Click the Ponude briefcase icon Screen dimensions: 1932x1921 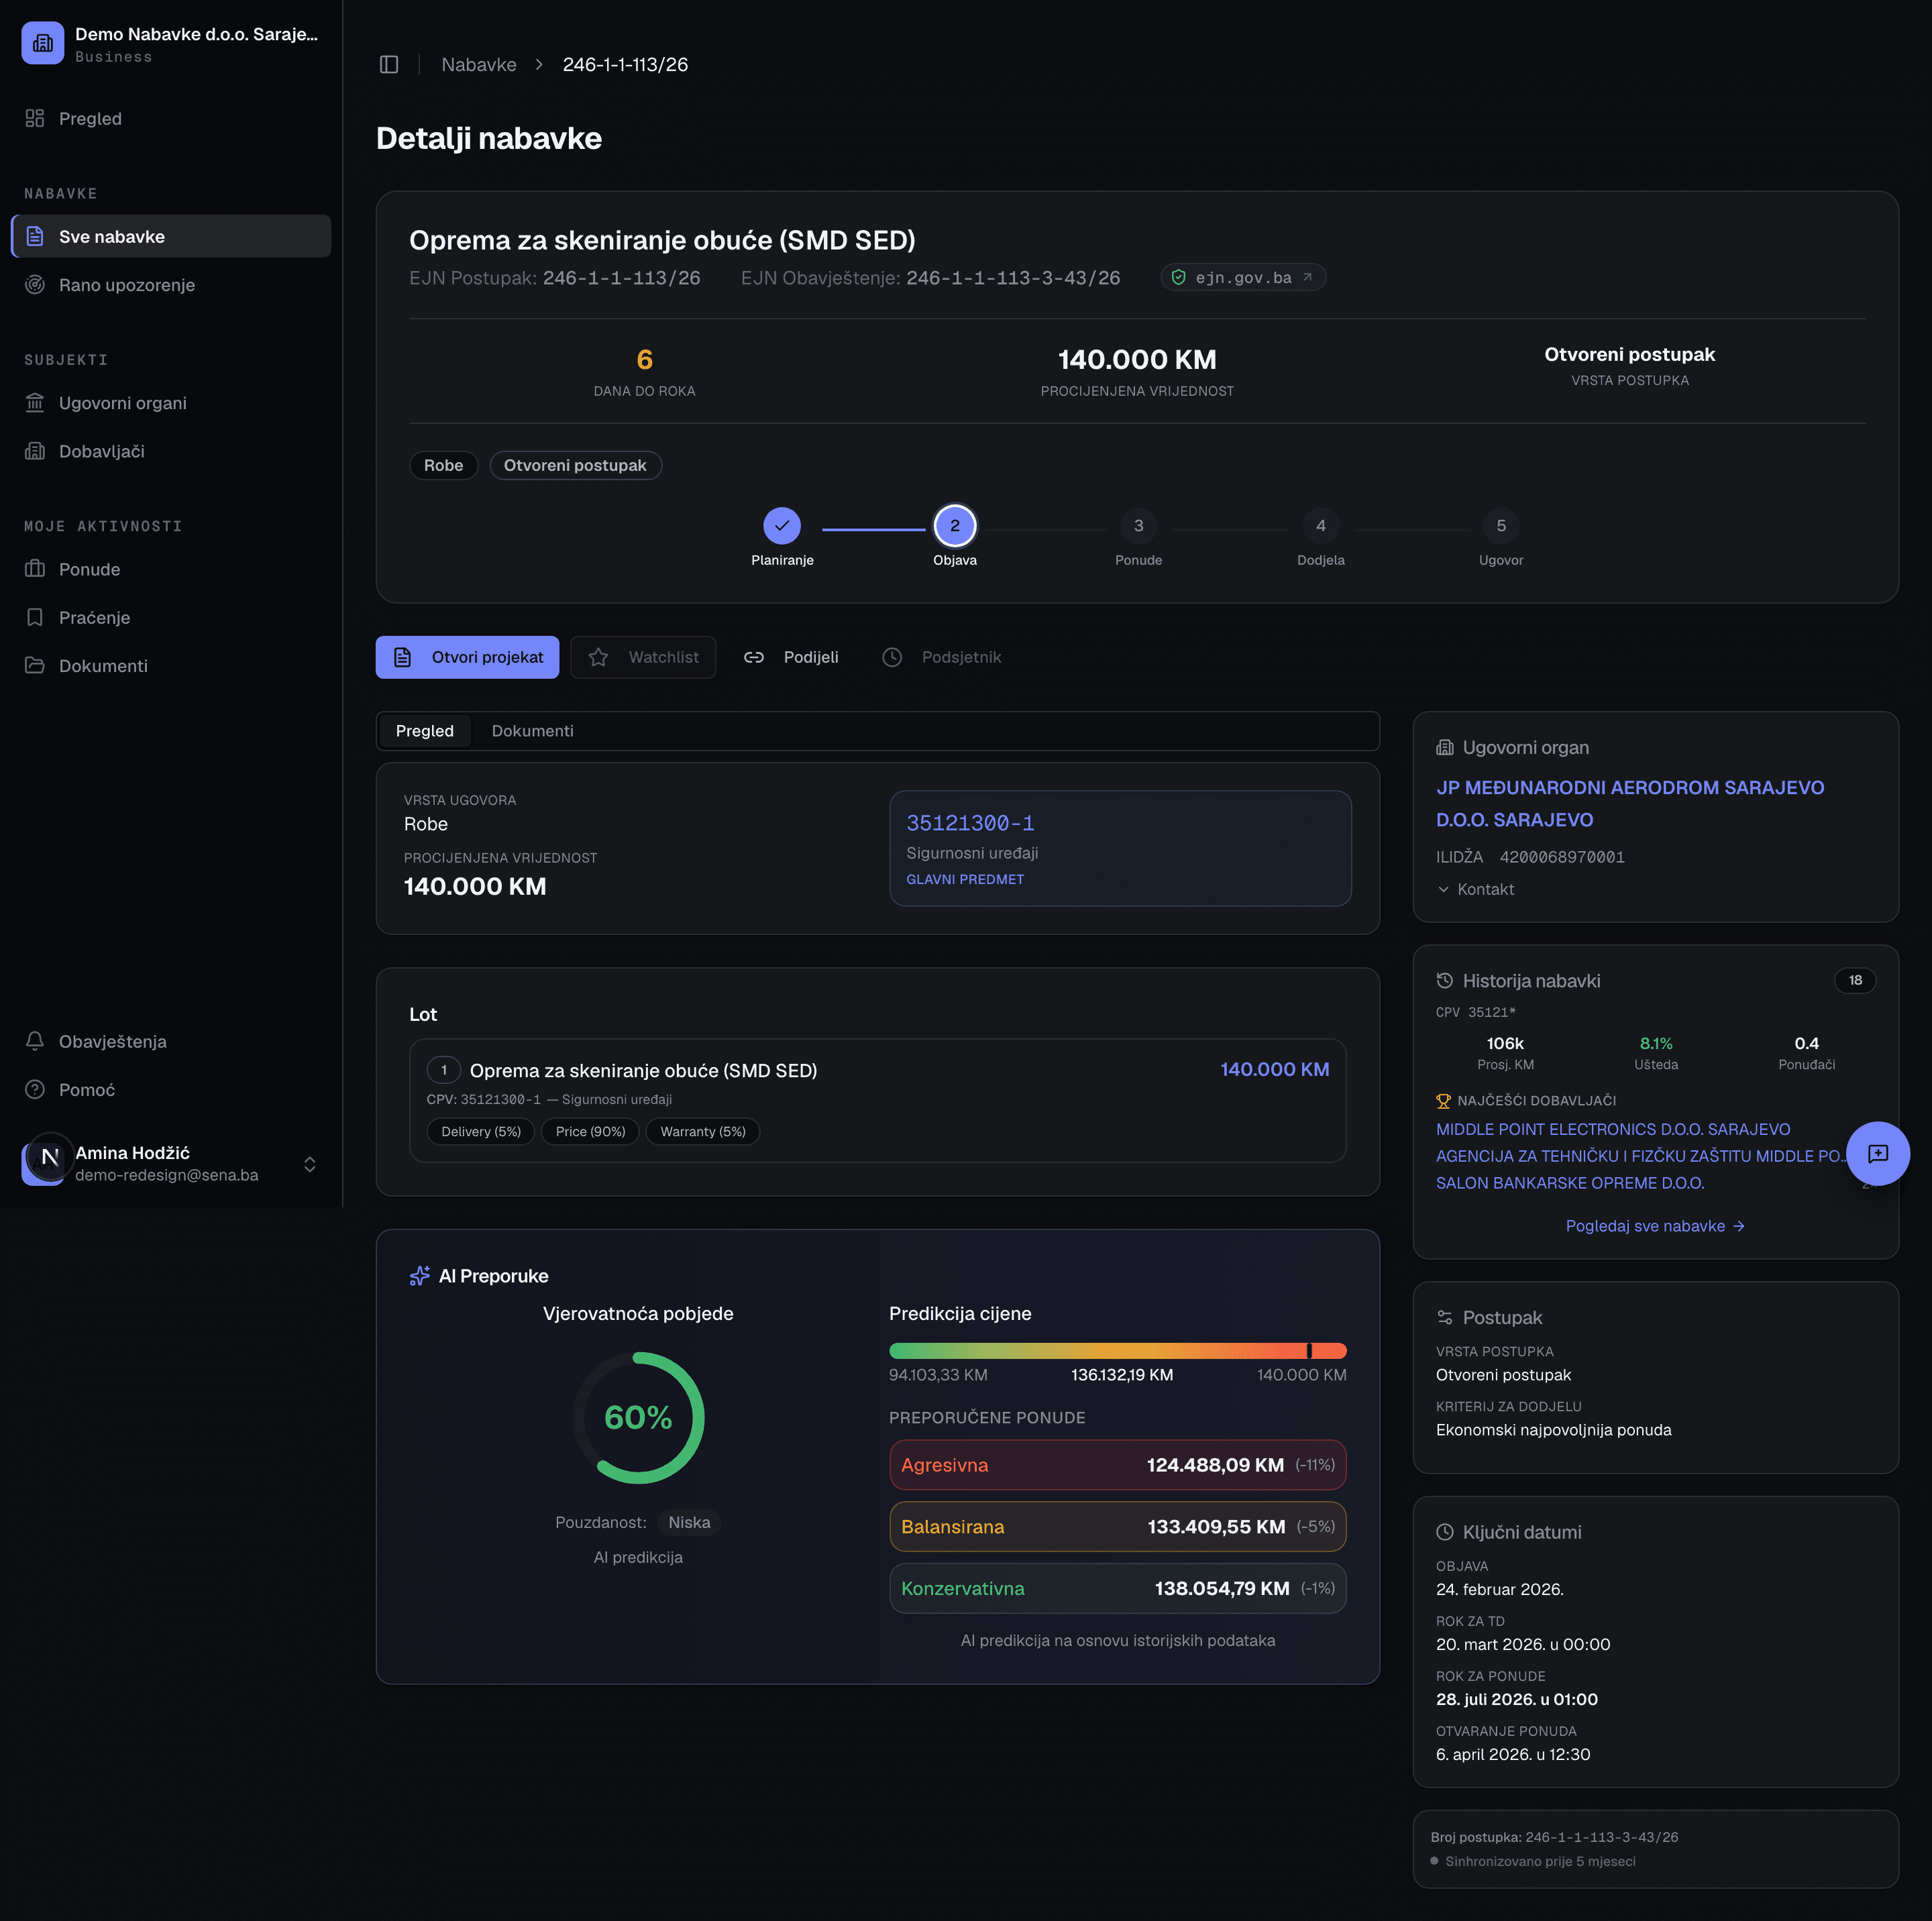[x=35, y=569]
